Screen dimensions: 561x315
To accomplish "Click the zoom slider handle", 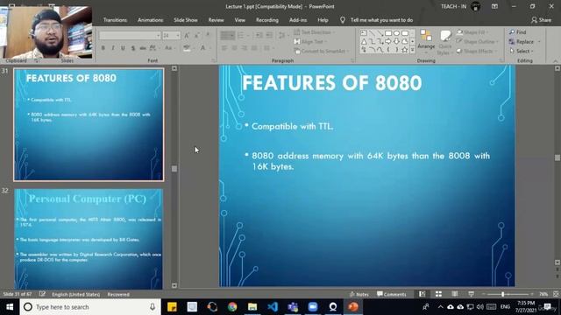I will pos(502,294).
